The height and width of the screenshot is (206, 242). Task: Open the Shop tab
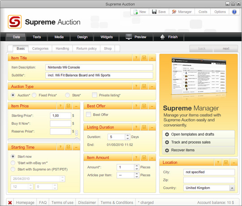point(108,48)
